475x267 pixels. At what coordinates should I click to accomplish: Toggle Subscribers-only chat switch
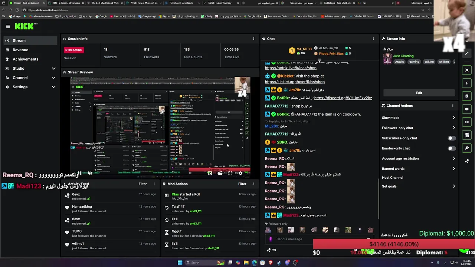point(451,138)
